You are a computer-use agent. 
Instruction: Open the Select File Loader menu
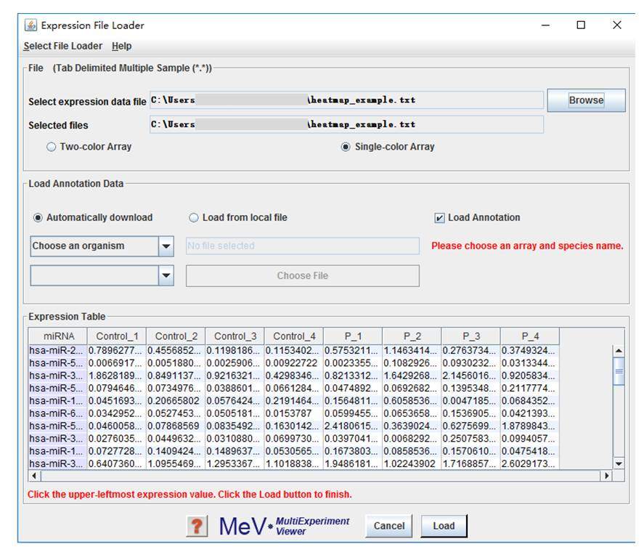click(x=64, y=46)
